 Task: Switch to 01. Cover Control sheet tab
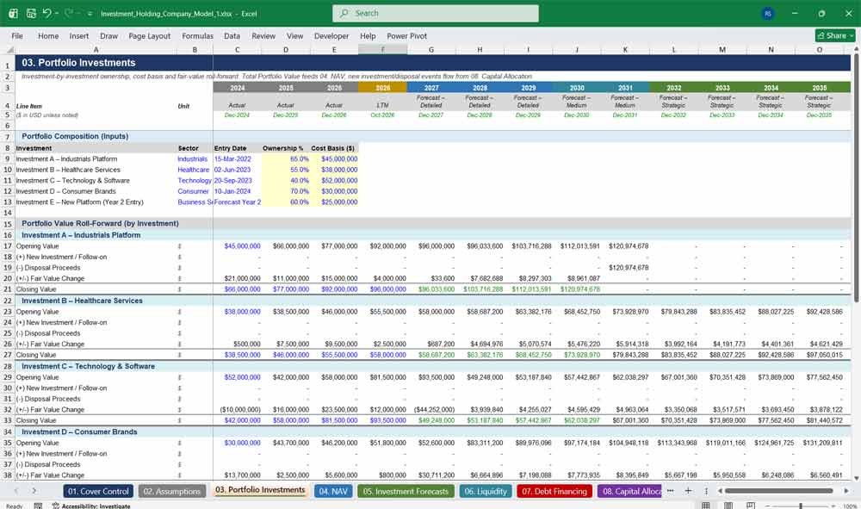click(98, 492)
